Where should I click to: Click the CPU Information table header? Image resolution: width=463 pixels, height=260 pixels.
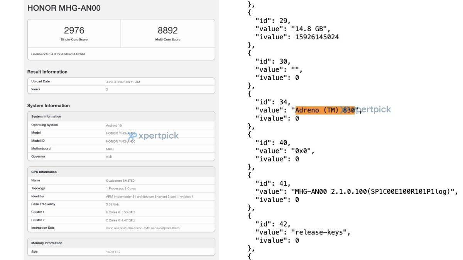[x=44, y=172]
